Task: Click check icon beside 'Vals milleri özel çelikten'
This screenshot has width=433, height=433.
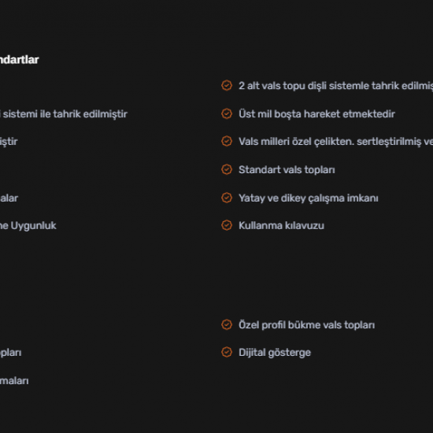Action: (x=227, y=141)
